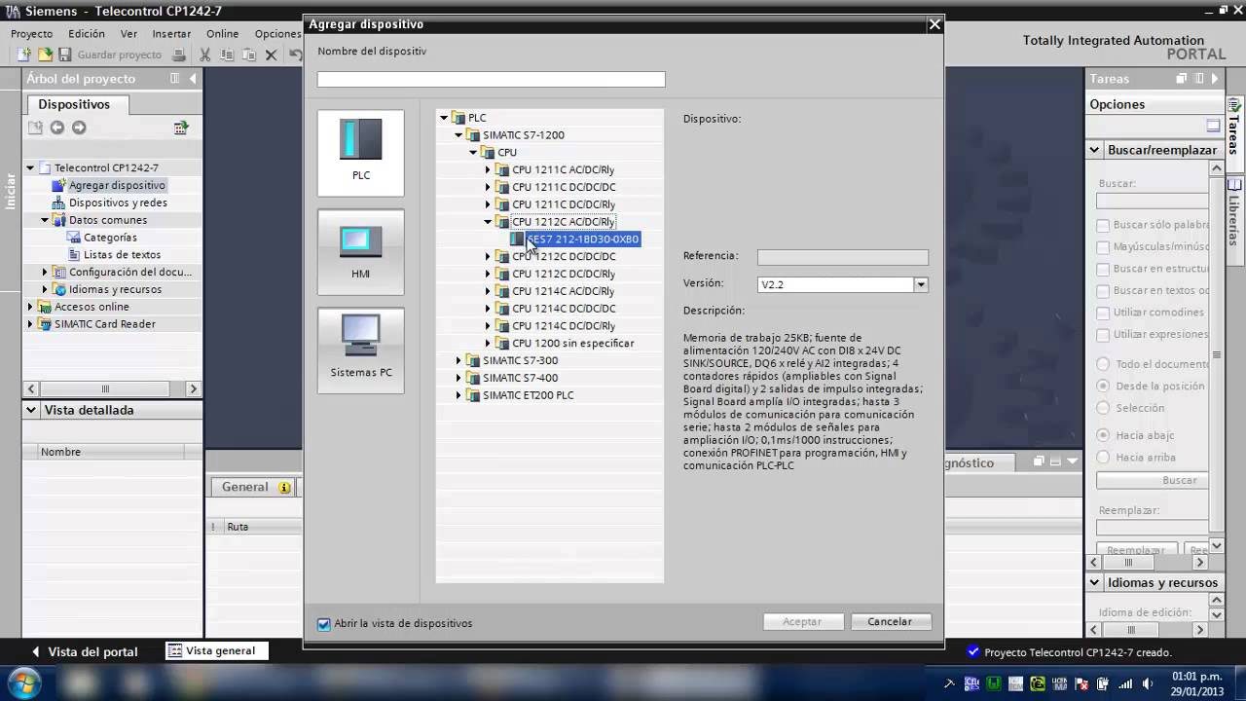Collapse the PLC root tree node
The height and width of the screenshot is (701, 1246).
[444, 118]
